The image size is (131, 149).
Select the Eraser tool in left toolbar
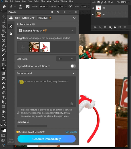(3, 69)
